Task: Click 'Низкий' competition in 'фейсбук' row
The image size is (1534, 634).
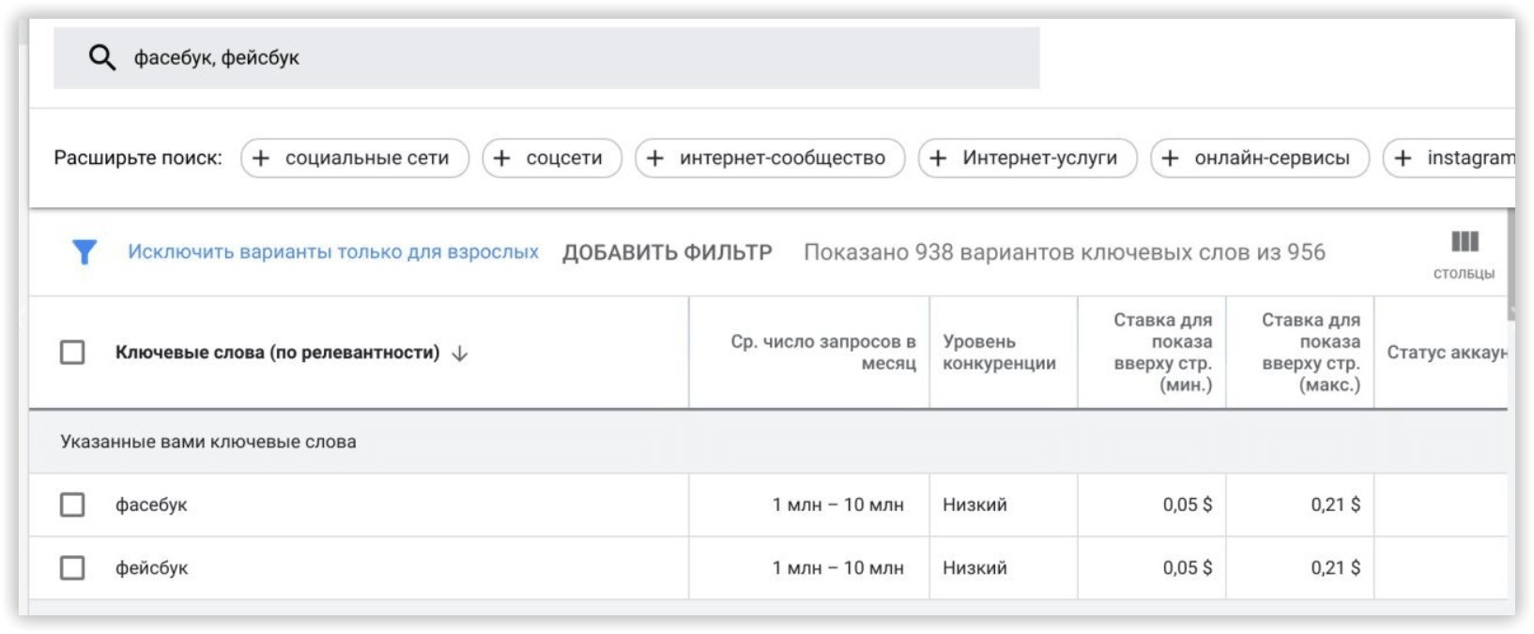Action: click(x=974, y=567)
